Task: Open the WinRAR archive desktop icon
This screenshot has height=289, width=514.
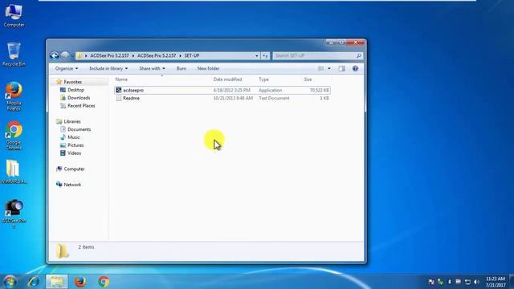Action: click(13, 172)
